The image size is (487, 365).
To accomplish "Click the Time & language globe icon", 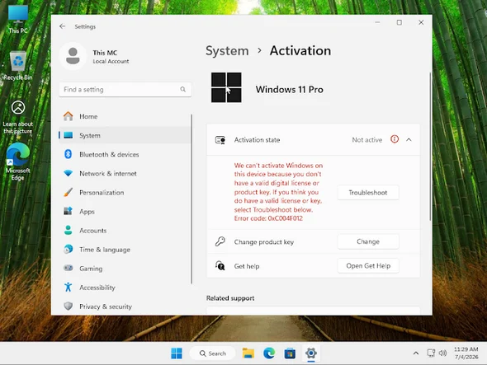I will click(x=68, y=249).
